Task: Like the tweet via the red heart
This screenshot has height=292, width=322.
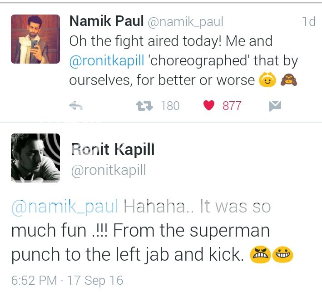Action: click(209, 106)
